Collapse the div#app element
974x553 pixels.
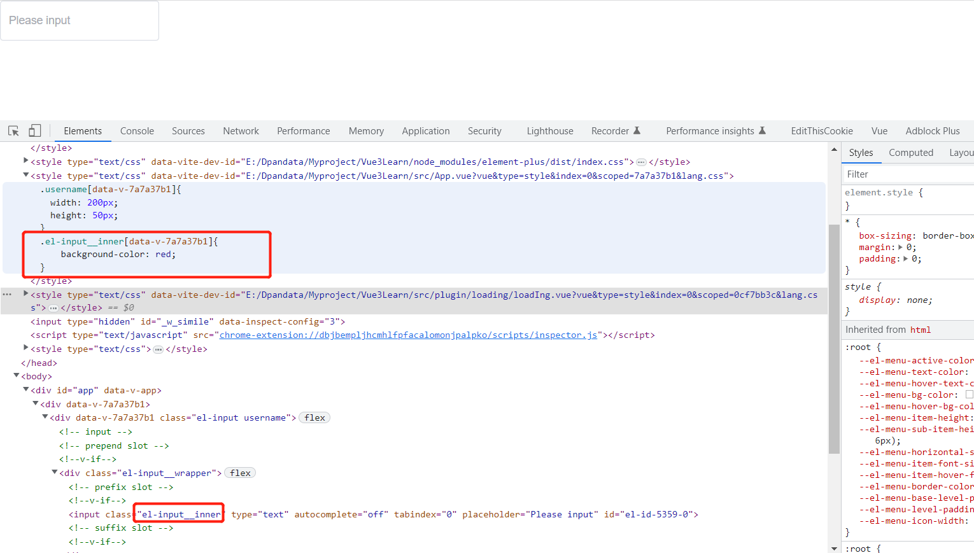tap(25, 389)
